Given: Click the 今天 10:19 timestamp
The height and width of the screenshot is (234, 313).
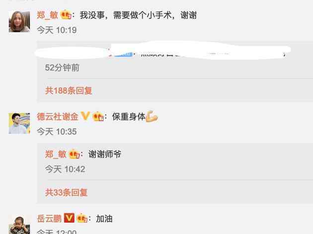Looking at the screenshot, I should coord(57,30).
